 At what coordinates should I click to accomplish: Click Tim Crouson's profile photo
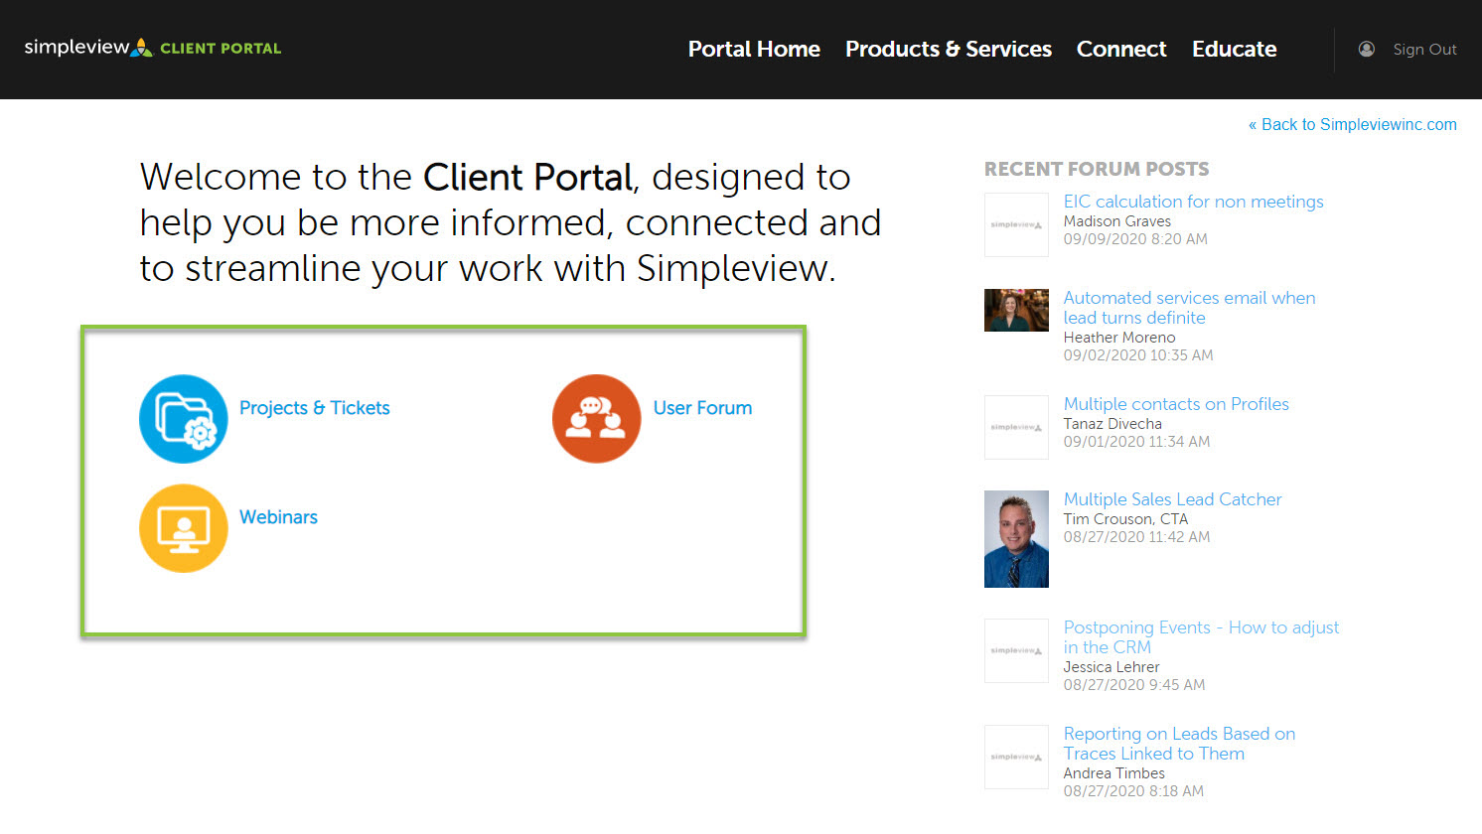pos(1016,539)
